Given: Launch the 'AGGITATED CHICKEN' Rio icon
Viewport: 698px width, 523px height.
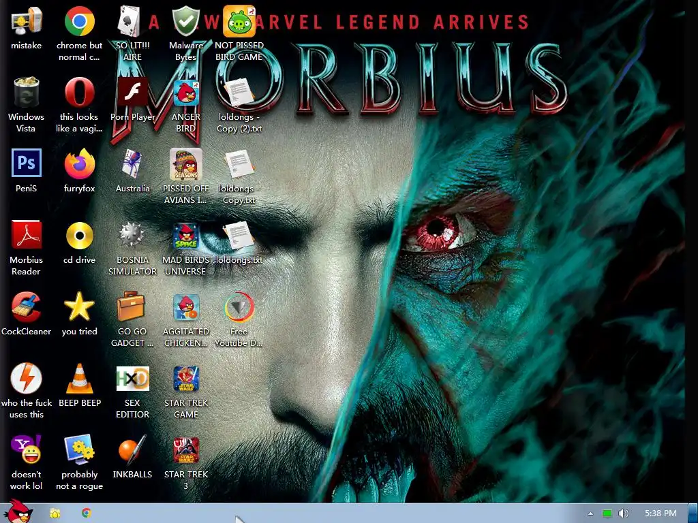Looking at the screenshot, I should click(185, 308).
